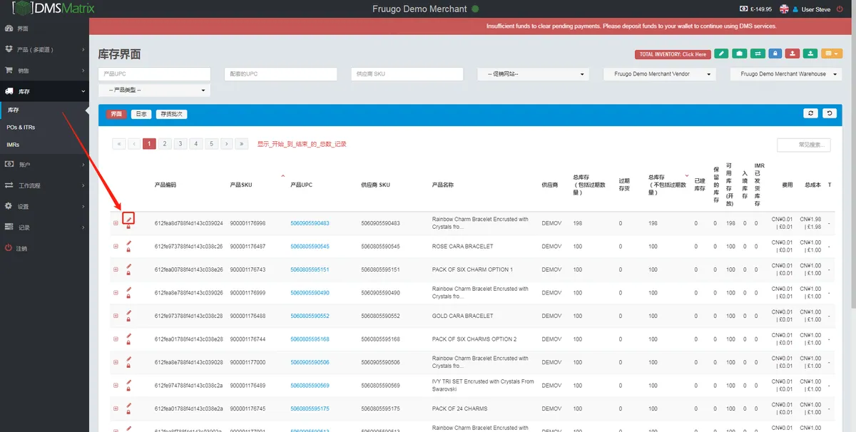Screen dimensions: 856x432
Task: Click the lock icon in row 900001176999
Action: [x=128, y=297]
